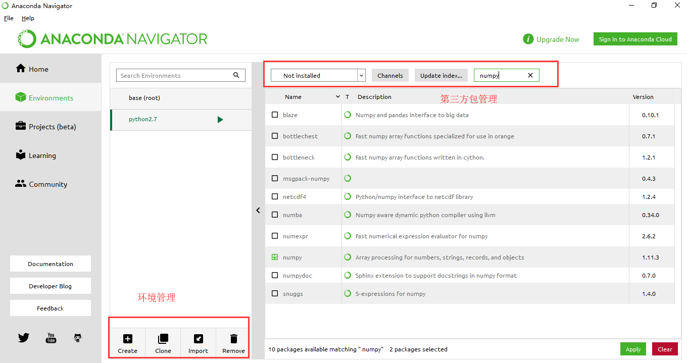Click the Clone environment icon
The image size is (687, 363).
click(163, 339)
